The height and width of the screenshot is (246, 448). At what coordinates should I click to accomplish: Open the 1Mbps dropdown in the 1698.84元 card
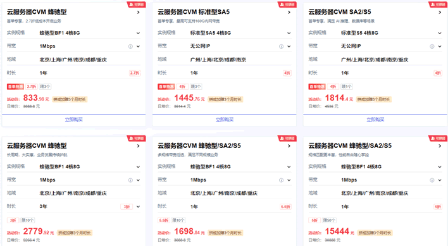click(289, 180)
